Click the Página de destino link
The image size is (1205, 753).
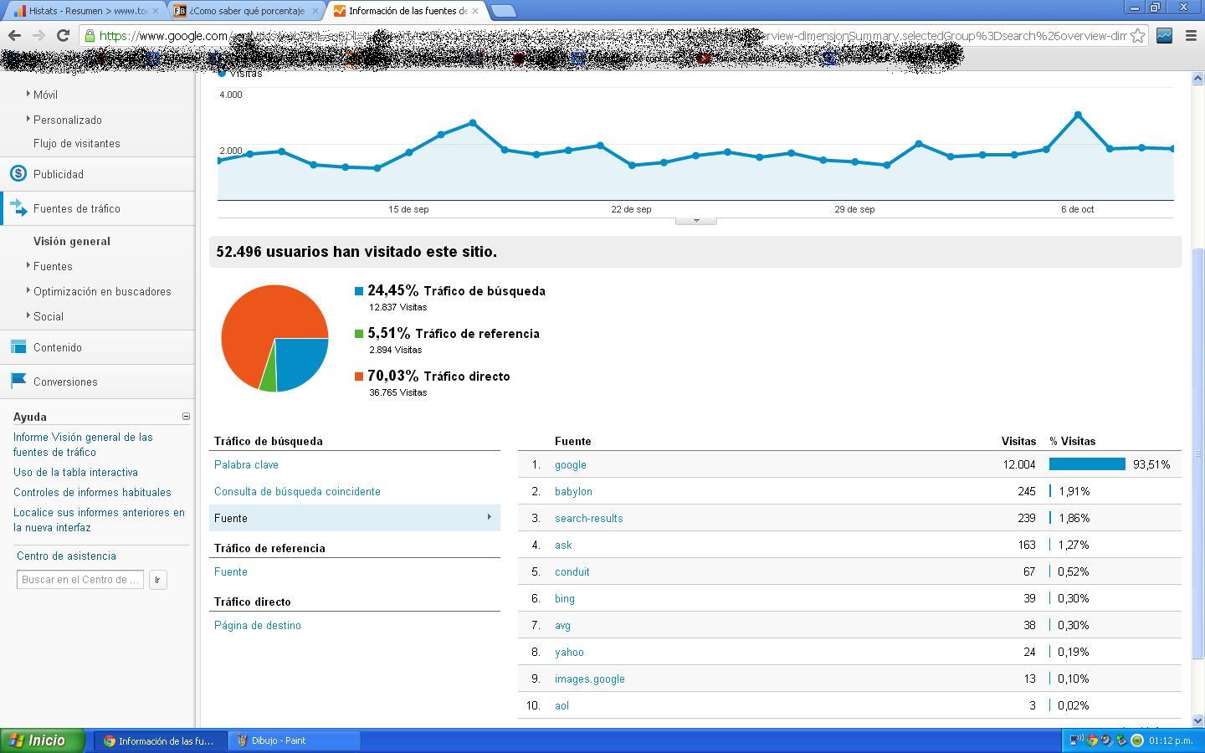[258, 625]
